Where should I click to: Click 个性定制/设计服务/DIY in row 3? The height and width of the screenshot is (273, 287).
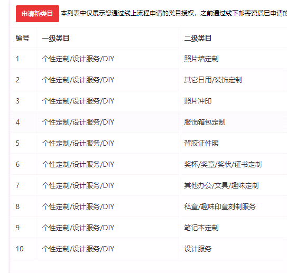coord(78,101)
